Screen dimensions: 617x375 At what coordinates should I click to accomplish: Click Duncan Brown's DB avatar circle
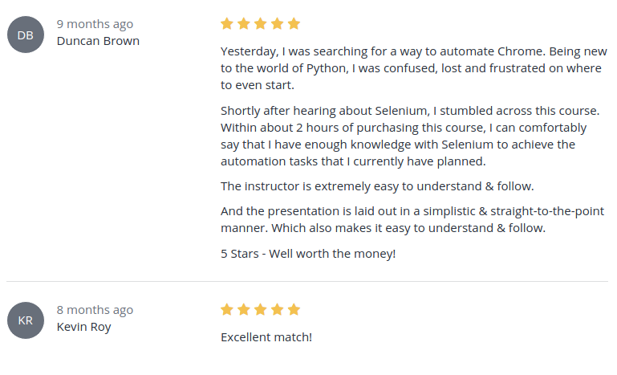25,35
